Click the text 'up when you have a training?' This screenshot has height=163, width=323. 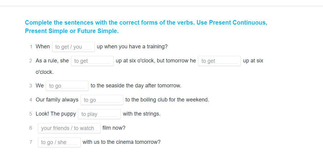click(x=132, y=47)
